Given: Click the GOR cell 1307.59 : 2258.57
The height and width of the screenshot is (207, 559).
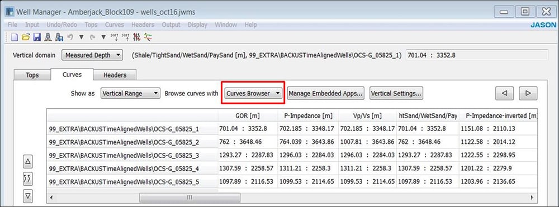Looking at the screenshot, I should [248, 169].
